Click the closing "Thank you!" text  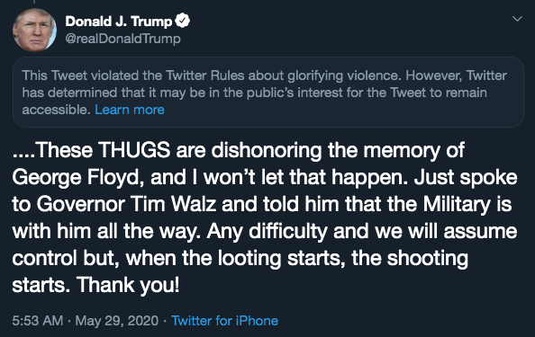128,285
